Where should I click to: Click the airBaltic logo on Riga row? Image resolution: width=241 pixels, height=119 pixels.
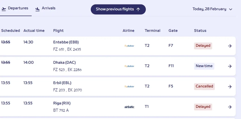coord(129,107)
